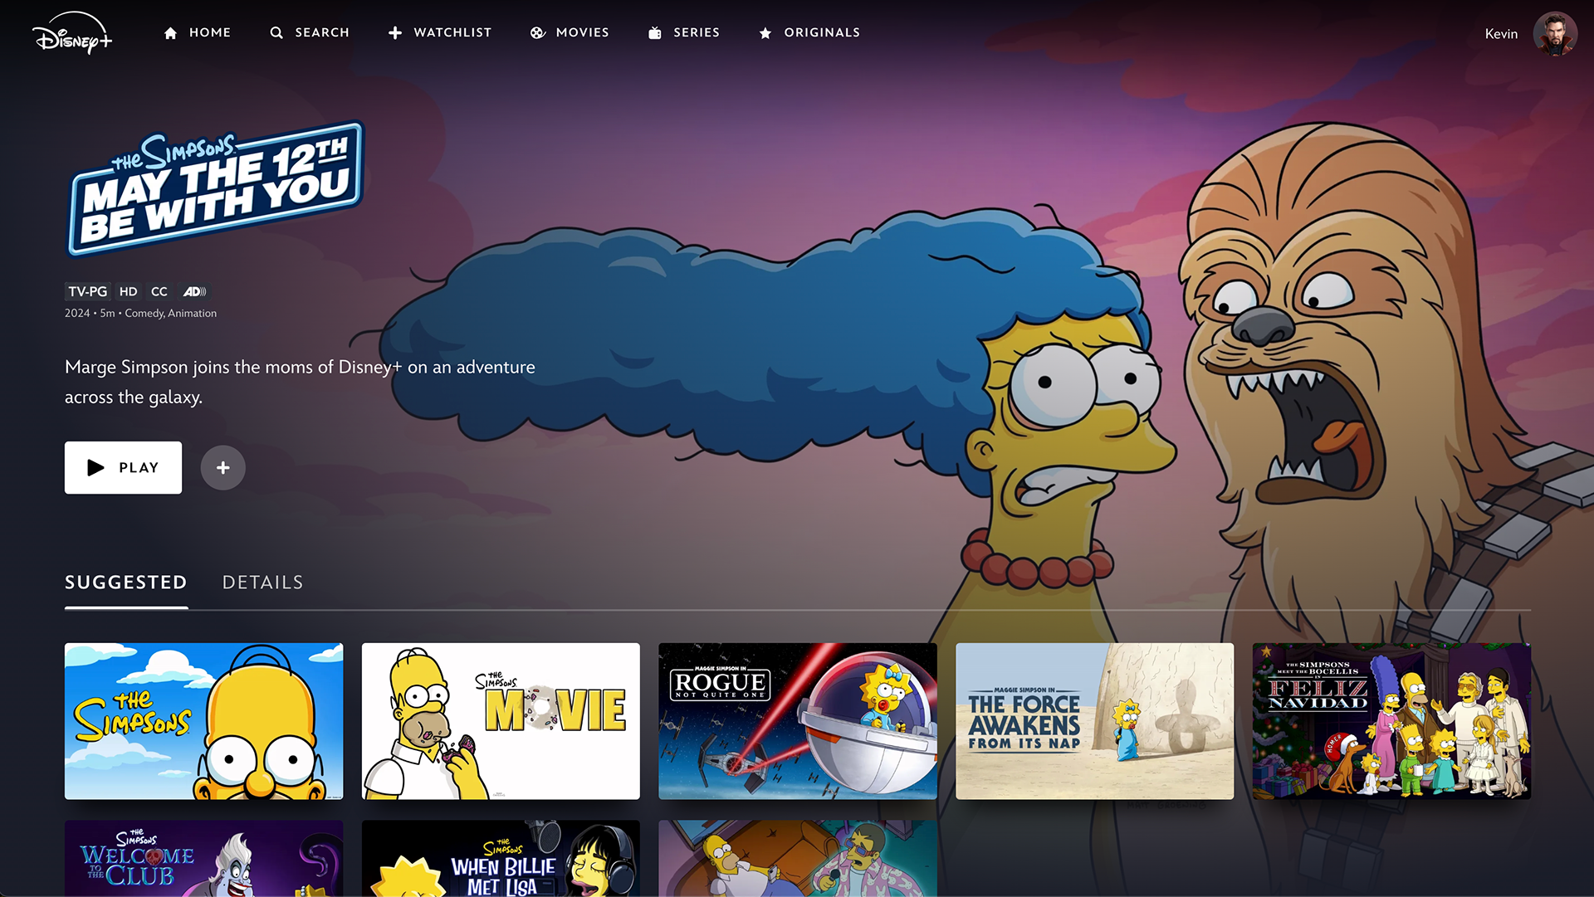Click the Home house icon
The image size is (1594, 897).
[170, 33]
